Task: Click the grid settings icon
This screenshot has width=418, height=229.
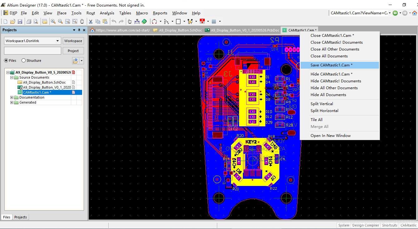Action: click(x=214, y=22)
